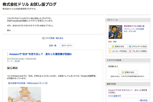Click the 次ページ>> button

point(67,46)
